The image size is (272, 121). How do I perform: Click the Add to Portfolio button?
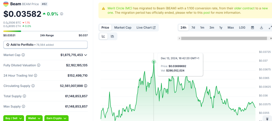point(45,45)
